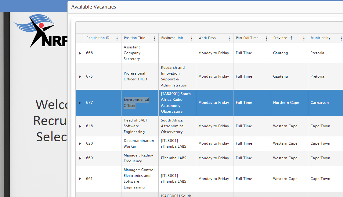Viewport: 343px width, 197px height.
Task: Open Position Title column menu icon
Action: (154, 38)
